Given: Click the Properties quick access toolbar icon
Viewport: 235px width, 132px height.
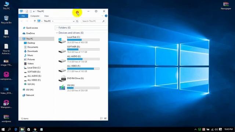Looking at the screenshot, I should click(x=27, y=11).
